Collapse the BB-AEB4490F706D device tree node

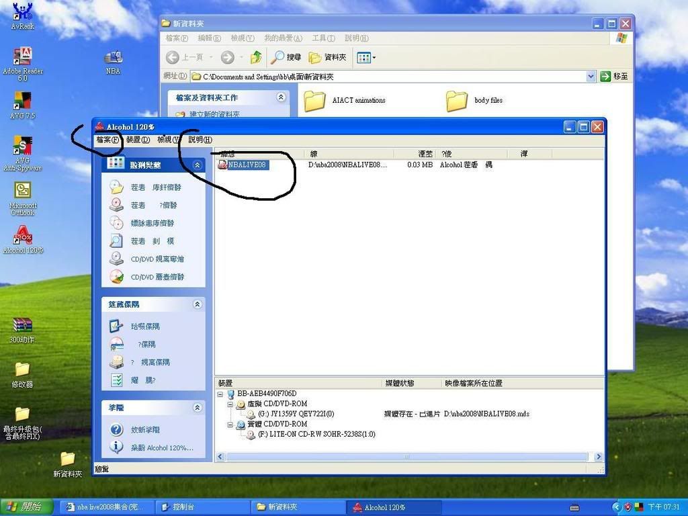pos(220,394)
